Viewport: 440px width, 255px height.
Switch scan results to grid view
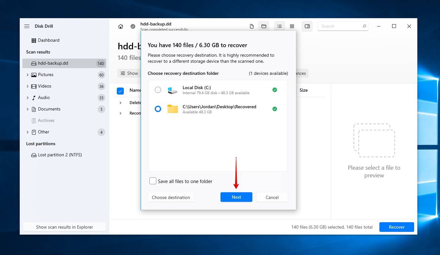click(x=292, y=26)
